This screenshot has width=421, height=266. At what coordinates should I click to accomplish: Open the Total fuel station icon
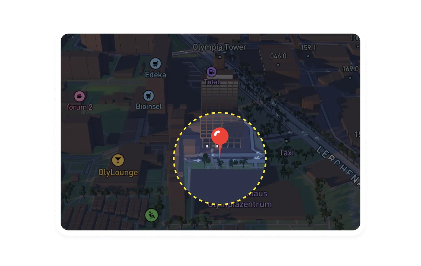[x=211, y=71]
